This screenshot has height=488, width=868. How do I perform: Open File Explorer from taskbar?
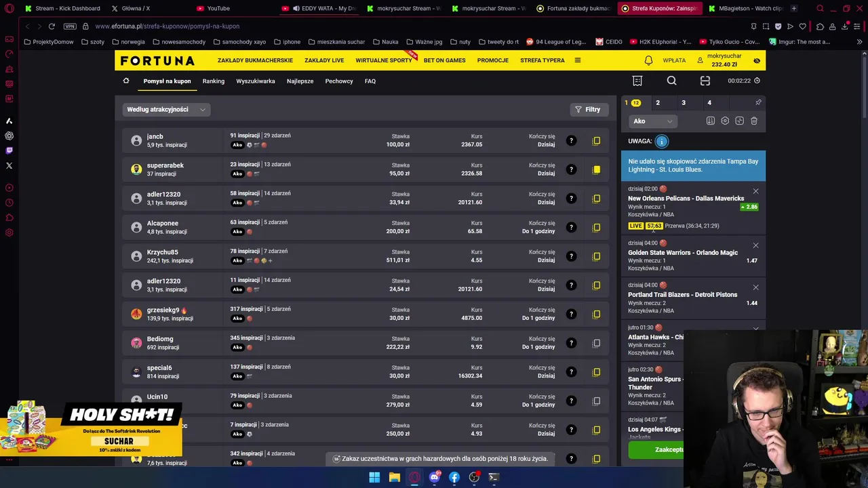click(394, 477)
